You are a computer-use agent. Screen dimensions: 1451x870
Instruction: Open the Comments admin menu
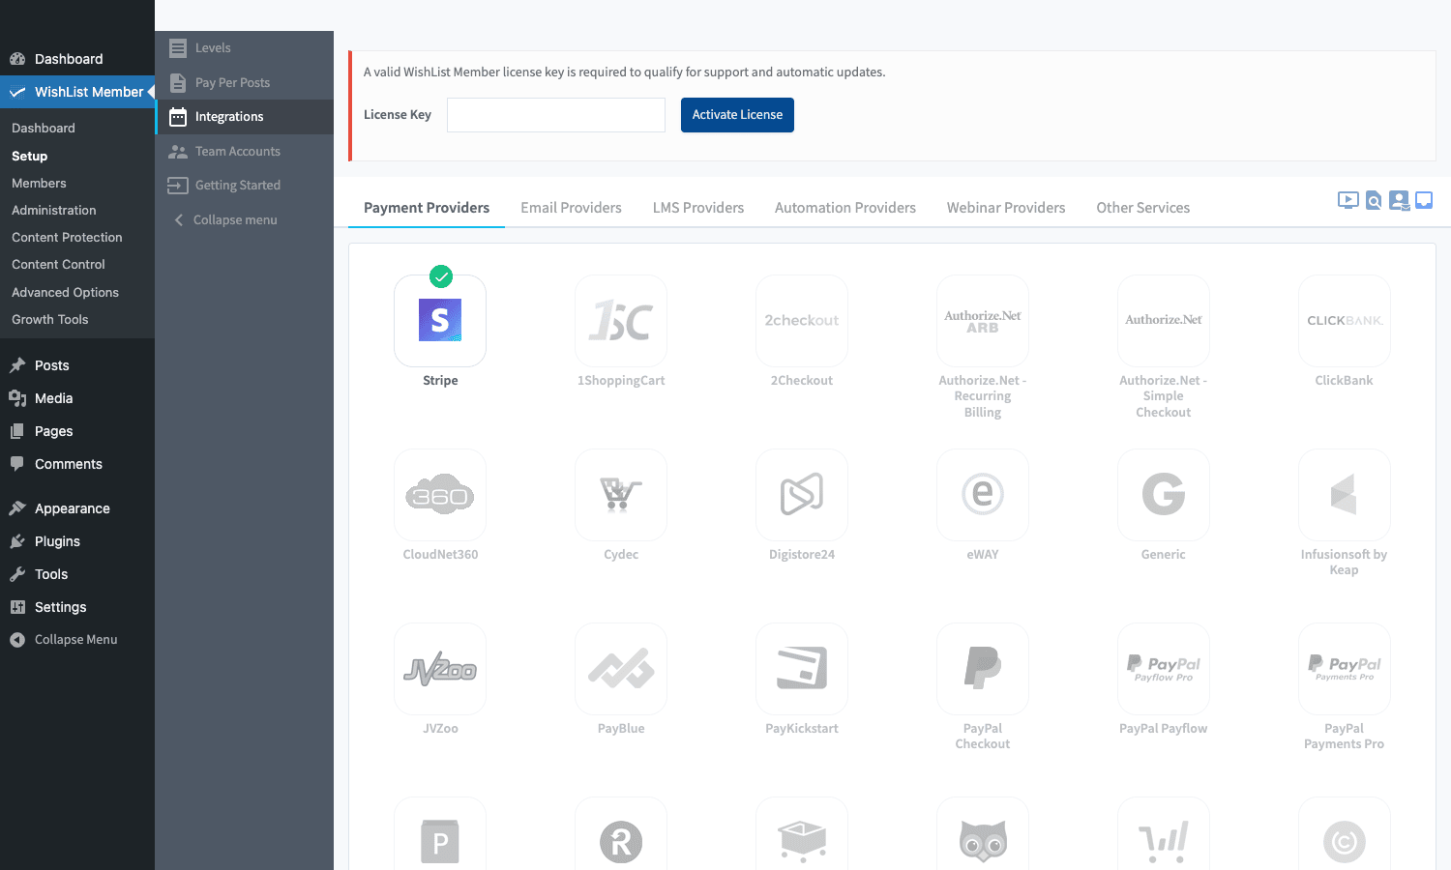tap(77, 464)
